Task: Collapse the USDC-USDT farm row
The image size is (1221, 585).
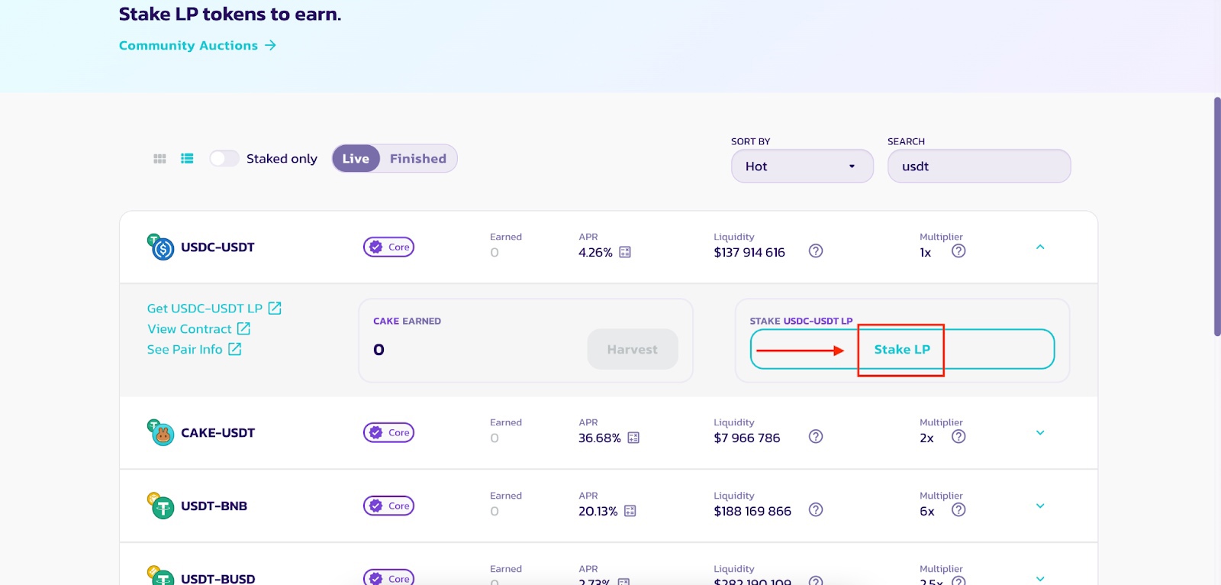Action: (1040, 247)
